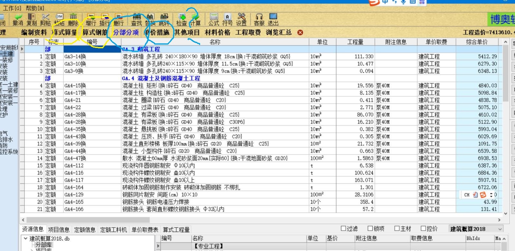Open the 设置 (settings) tool icon
Image resolution: width=515 pixels, height=251 pixels.
click(241, 19)
